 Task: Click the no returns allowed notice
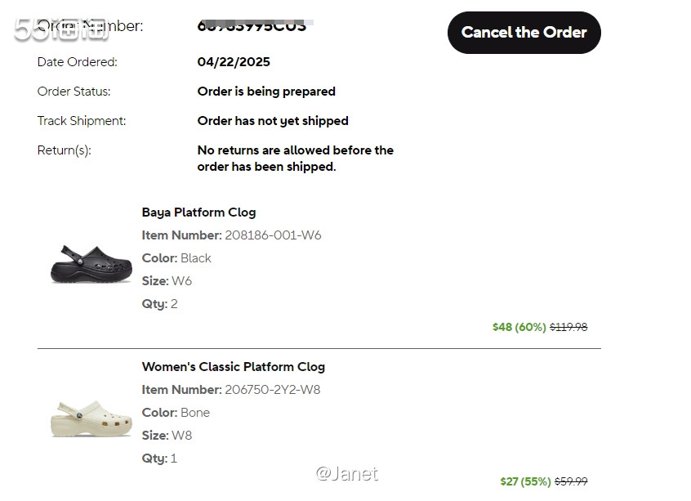295,159
